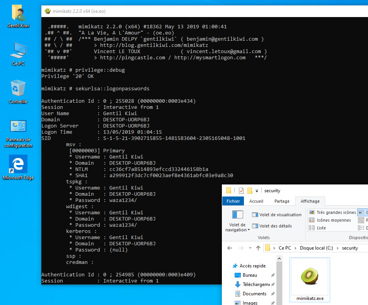Choose Très grandes icônes layout
The height and width of the screenshot is (305, 368).
pyautogui.click(x=332, y=212)
